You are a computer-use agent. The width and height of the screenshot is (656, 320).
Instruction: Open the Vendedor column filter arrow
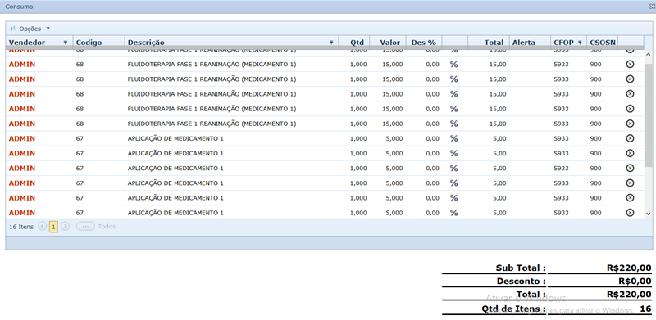(66, 43)
